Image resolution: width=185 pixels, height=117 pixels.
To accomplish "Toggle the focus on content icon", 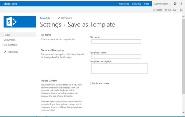I will (181, 10).
